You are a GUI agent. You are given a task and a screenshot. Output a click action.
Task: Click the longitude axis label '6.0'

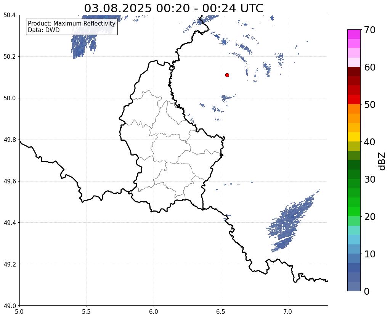pyautogui.click(x=154, y=312)
